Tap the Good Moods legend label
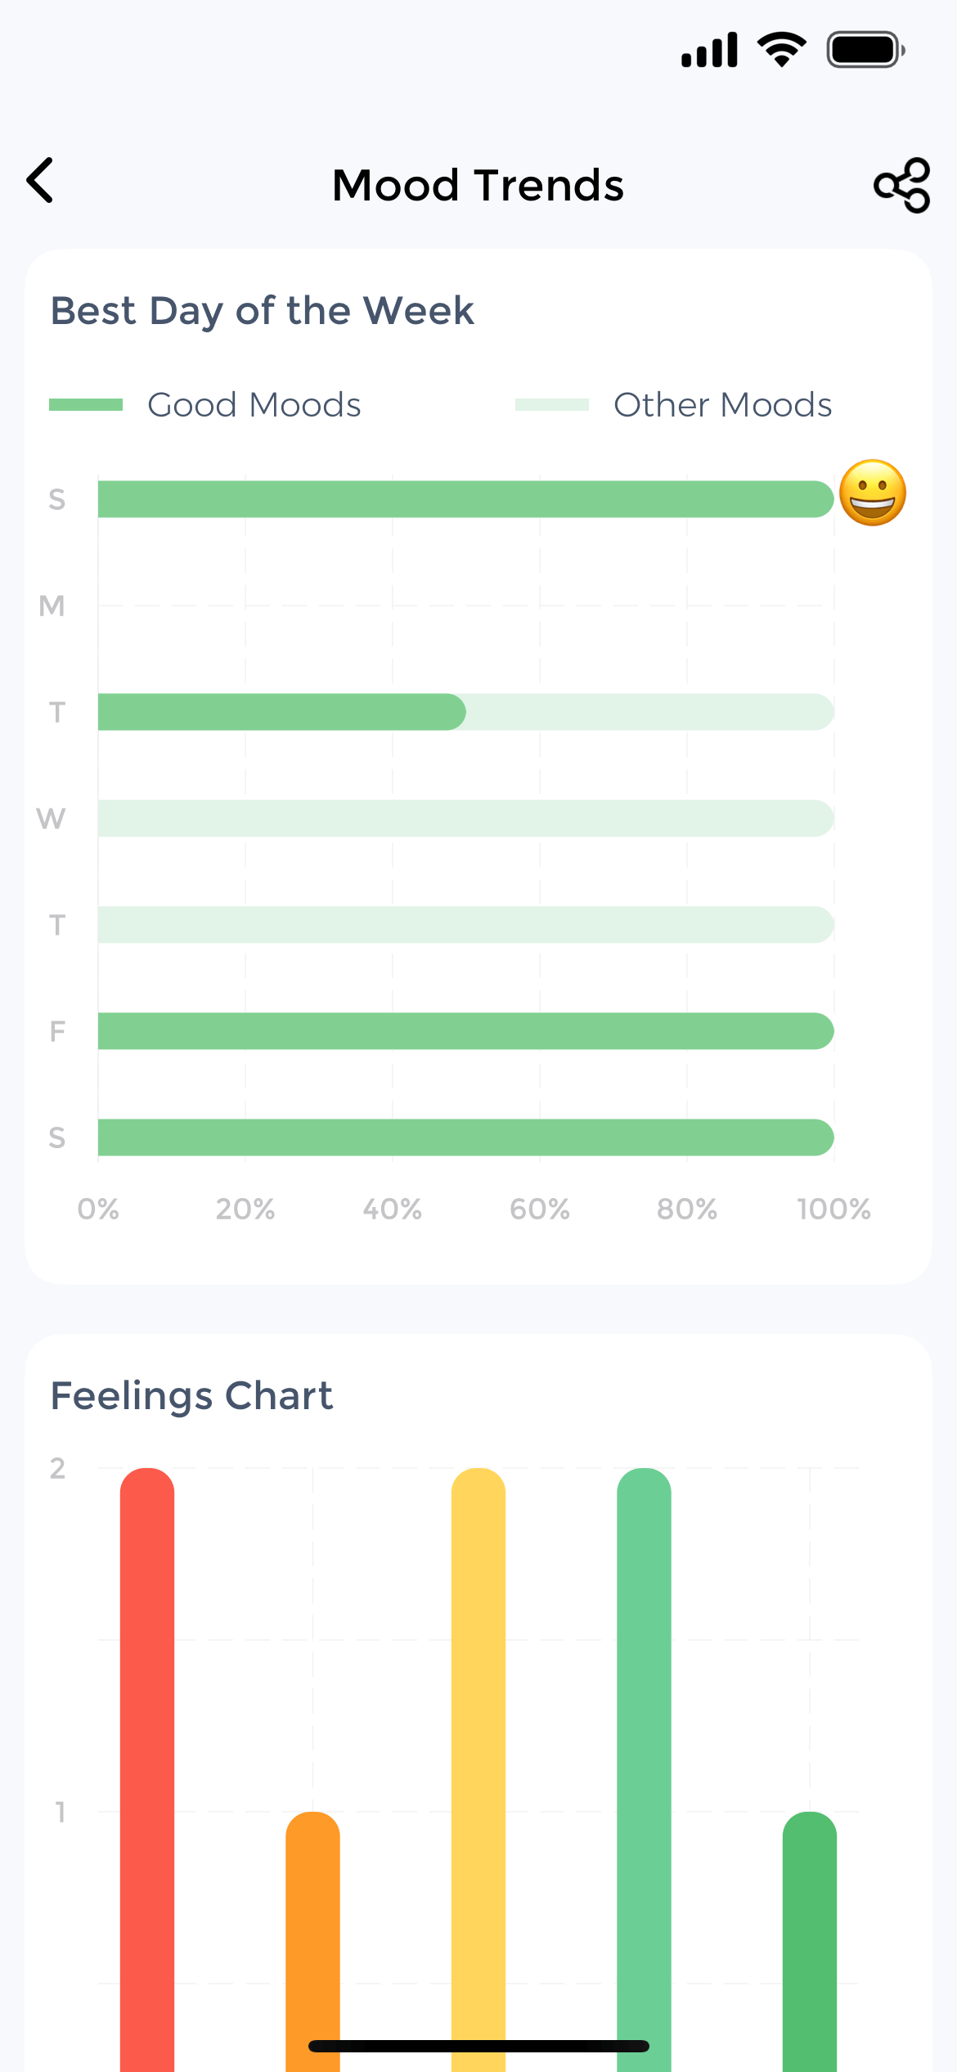The image size is (957, 2072). click(254, 404)
